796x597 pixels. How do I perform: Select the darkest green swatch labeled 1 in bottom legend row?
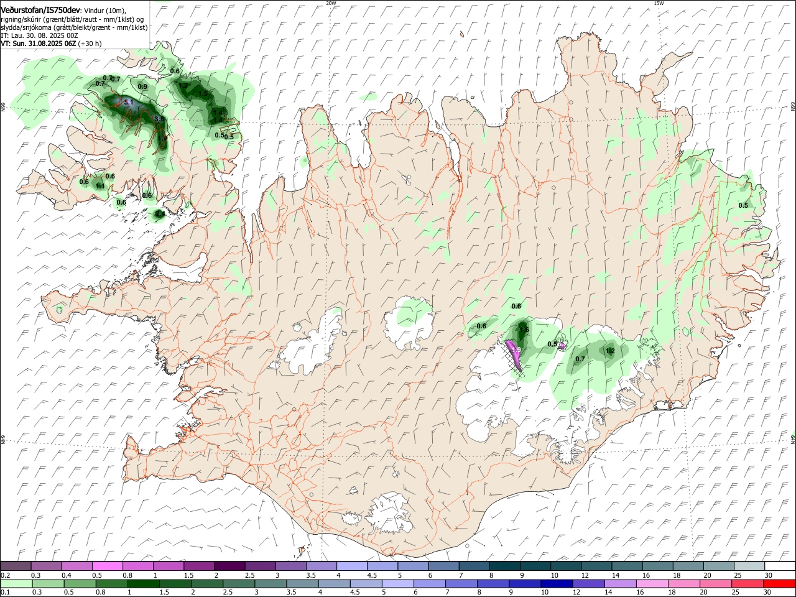[x=142, y=583]
